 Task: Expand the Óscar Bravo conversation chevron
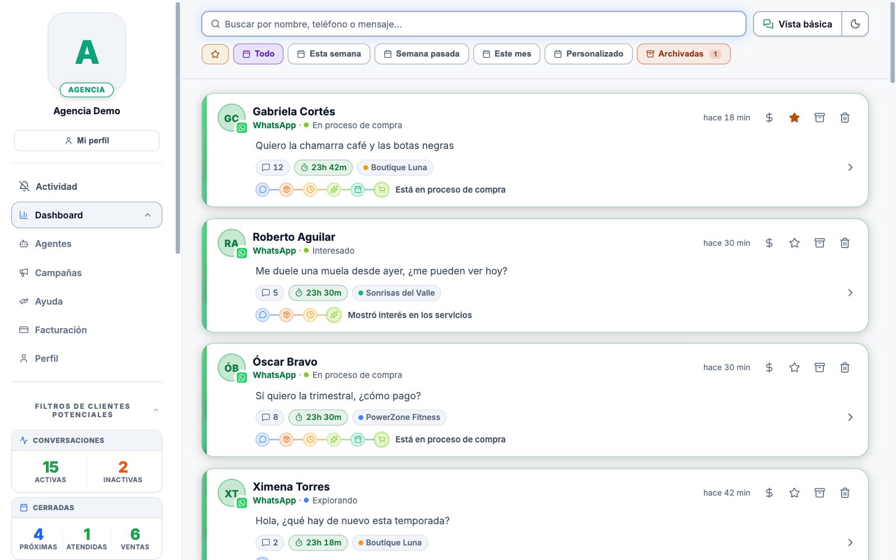pyautogui.click(x=850, y=417)
